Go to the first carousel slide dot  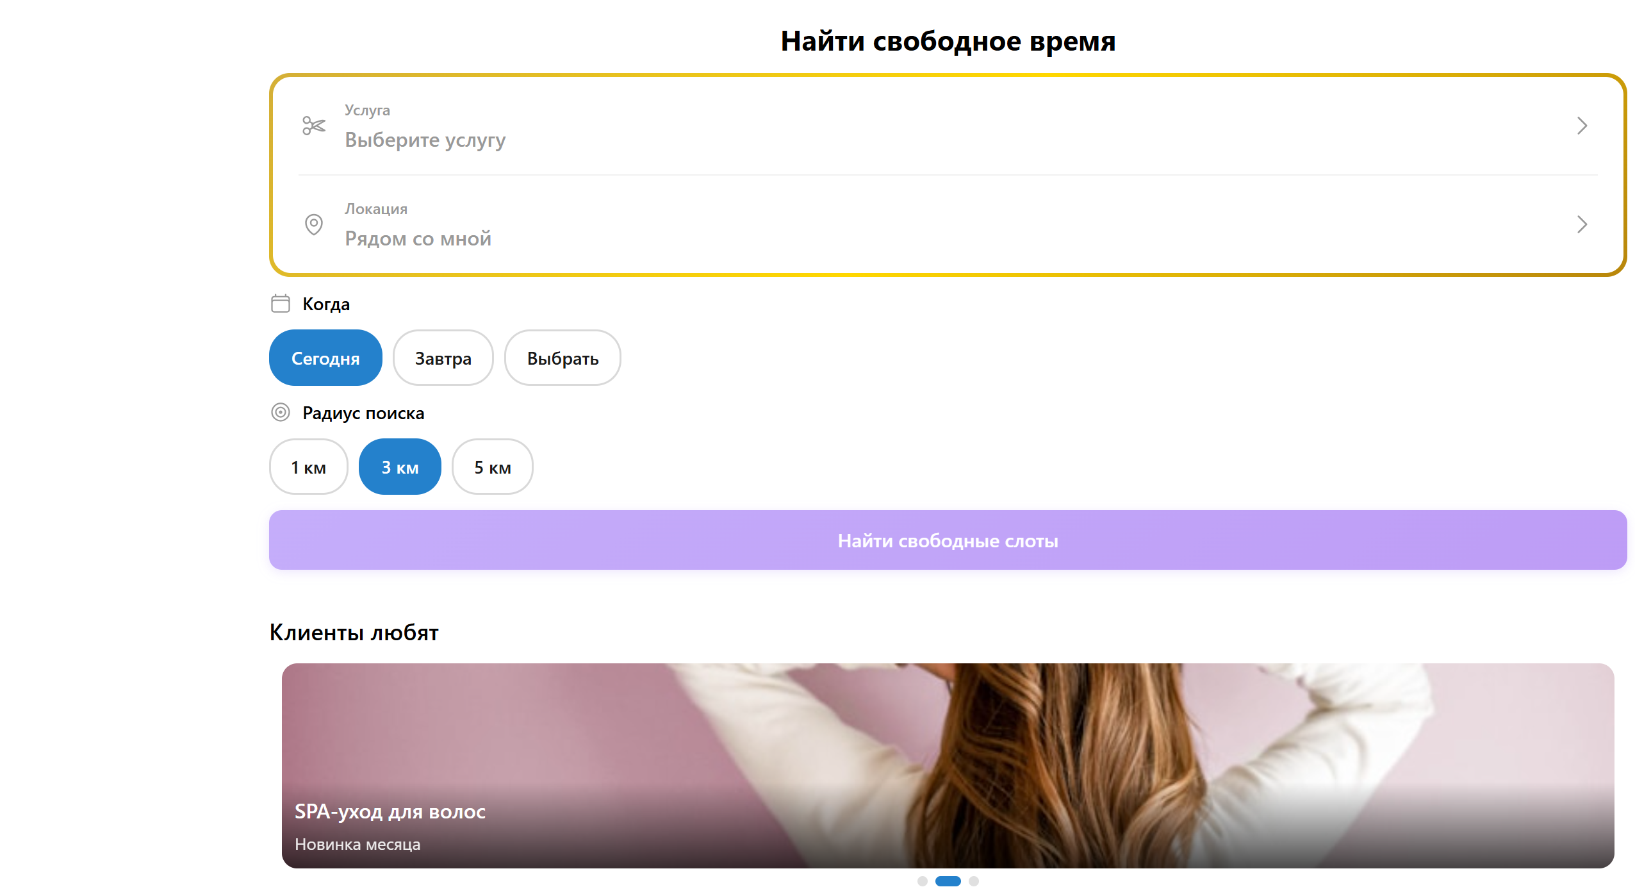point(923,881)
